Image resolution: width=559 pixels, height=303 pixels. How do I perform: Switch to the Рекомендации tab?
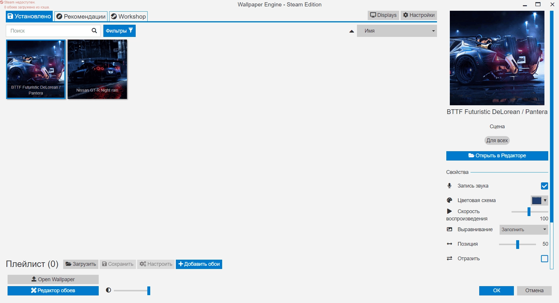coord(81,16)
